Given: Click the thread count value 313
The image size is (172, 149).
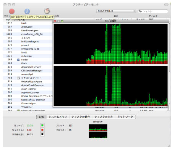Looking at the screenshot, I should click(x=70, y=126).
